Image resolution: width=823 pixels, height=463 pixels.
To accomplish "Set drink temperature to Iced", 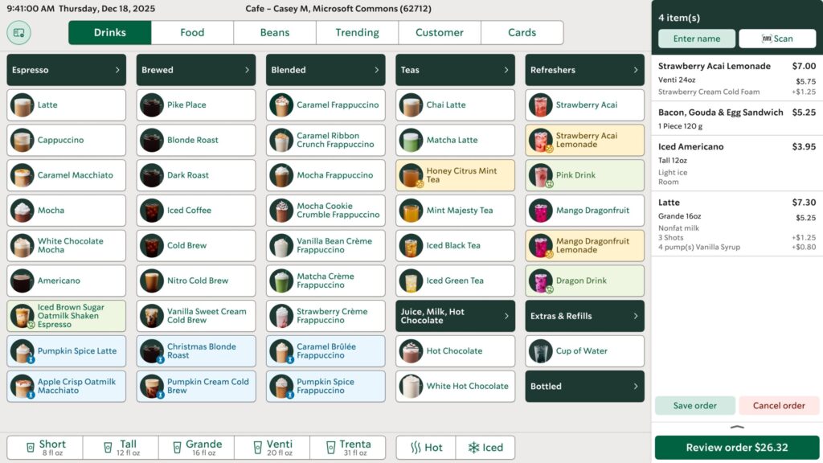I will tap(485, 447).
